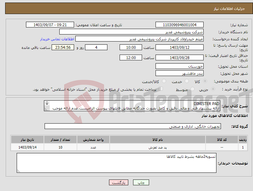Click the remaining time field 23:54:56
Image resolution: width=253 pixels, height=191 pixels.
pos(63,47)
